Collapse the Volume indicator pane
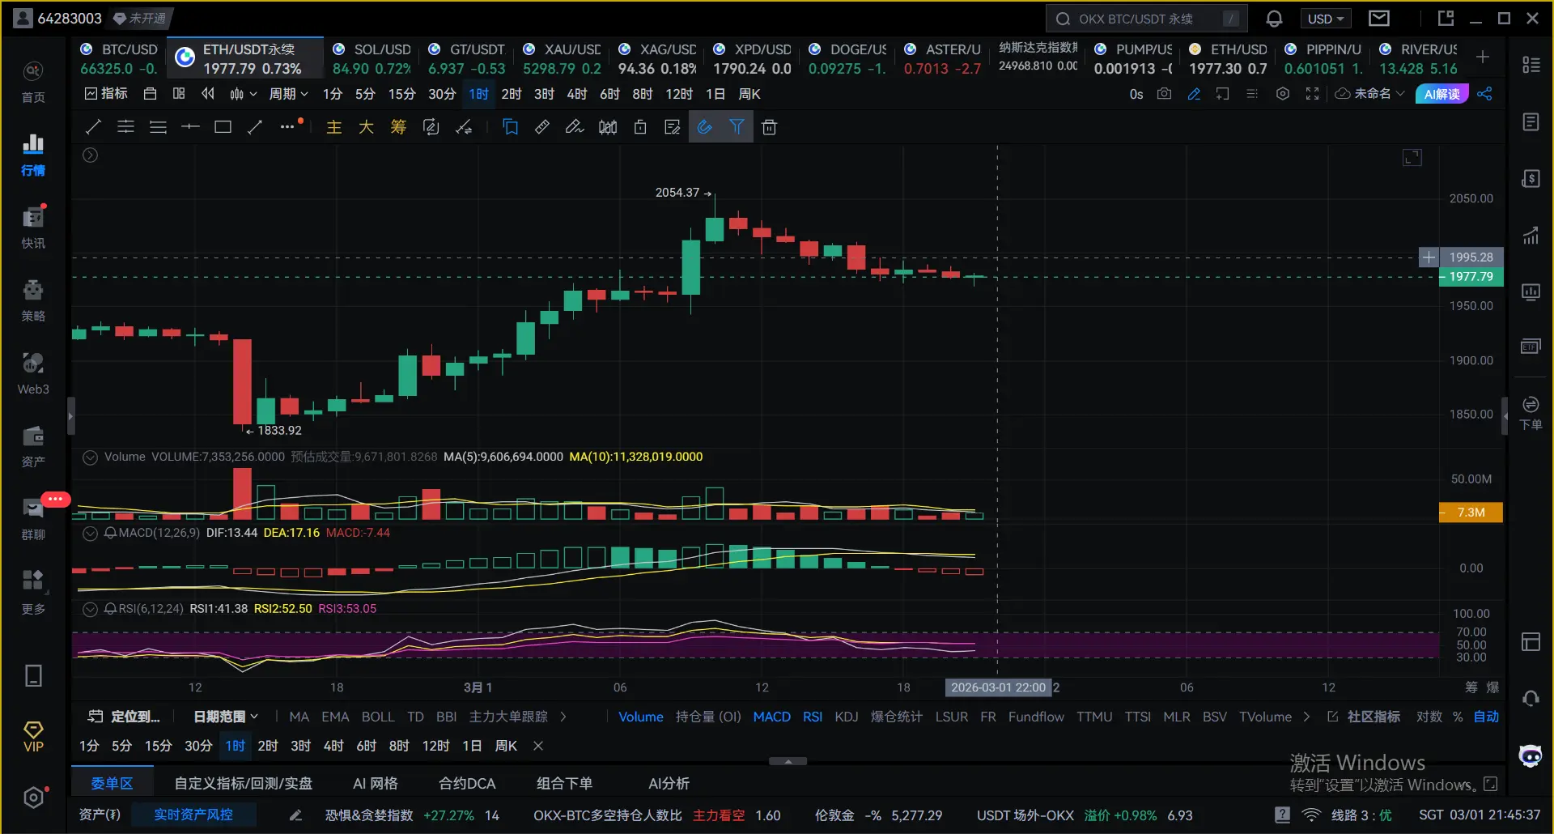The image size is (1554, 834). point(91,457)
